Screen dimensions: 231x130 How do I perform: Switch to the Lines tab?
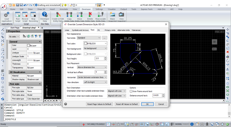click(67, 30)
